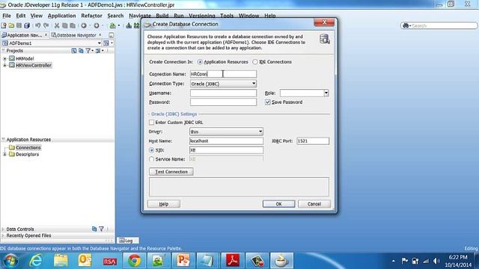Expand the HRViewController project node
The width and height of the screenshot is (479, 269).
point(4,65)
